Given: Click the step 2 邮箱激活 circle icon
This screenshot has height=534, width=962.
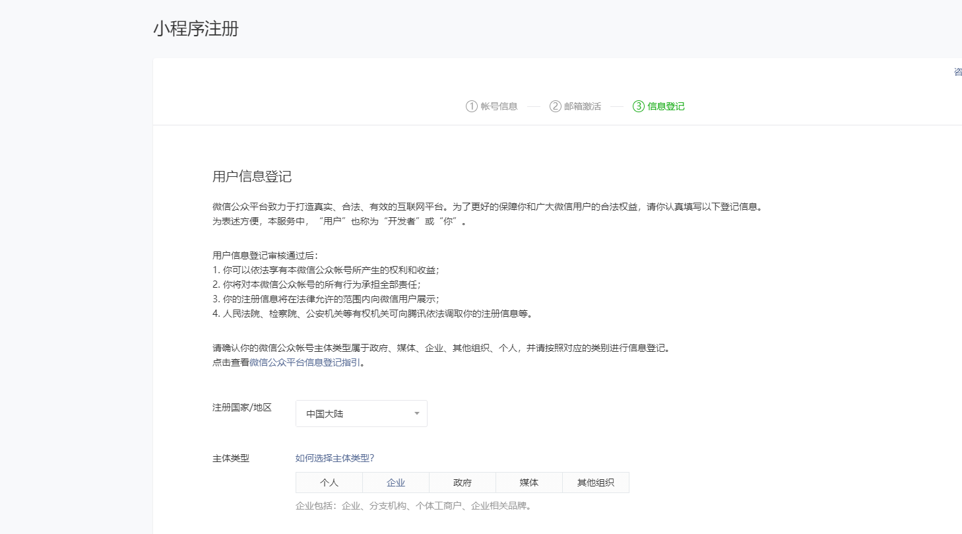Looking at the screenshot, I should pos(555,106).
